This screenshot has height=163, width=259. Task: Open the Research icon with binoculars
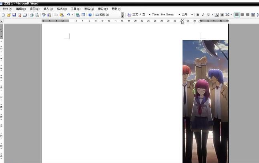(49, 15)
